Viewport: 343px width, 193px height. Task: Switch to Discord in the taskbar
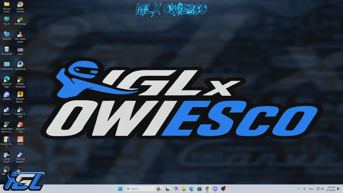pyautogui.click(x=215, y=189)
